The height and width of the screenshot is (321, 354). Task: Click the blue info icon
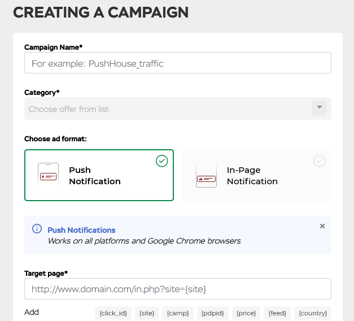(37, 229)
